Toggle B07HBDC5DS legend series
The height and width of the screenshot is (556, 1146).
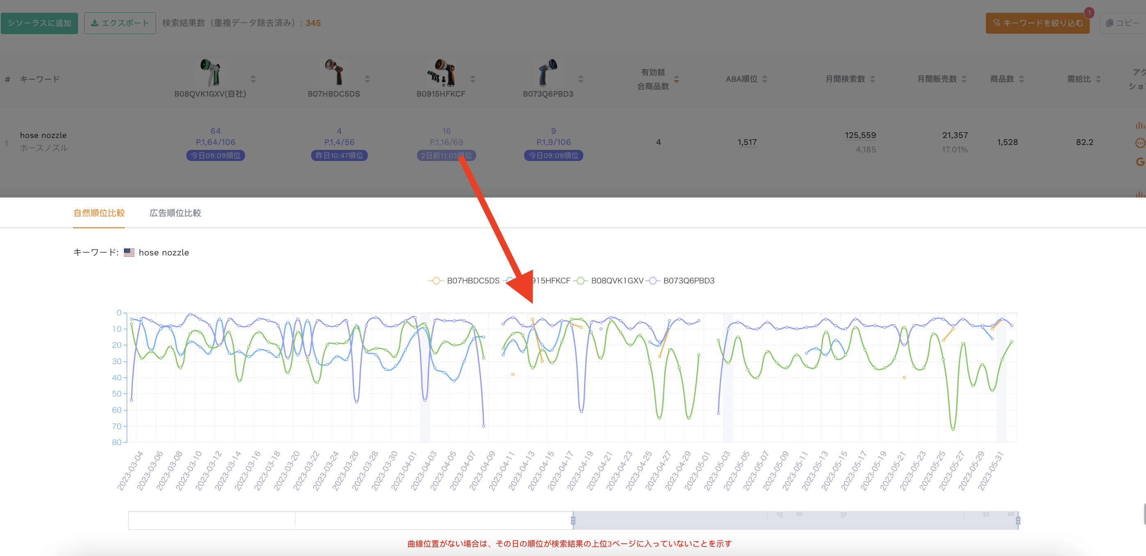(464, 281)
